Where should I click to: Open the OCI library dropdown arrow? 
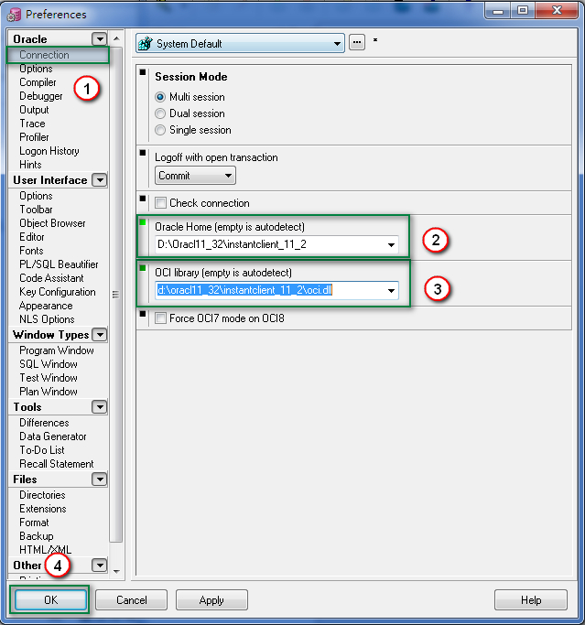tap(391, 291)
